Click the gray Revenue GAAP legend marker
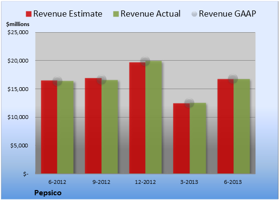Image resolution: width=279 pixels, height=200 pixels. pos(195,14)
